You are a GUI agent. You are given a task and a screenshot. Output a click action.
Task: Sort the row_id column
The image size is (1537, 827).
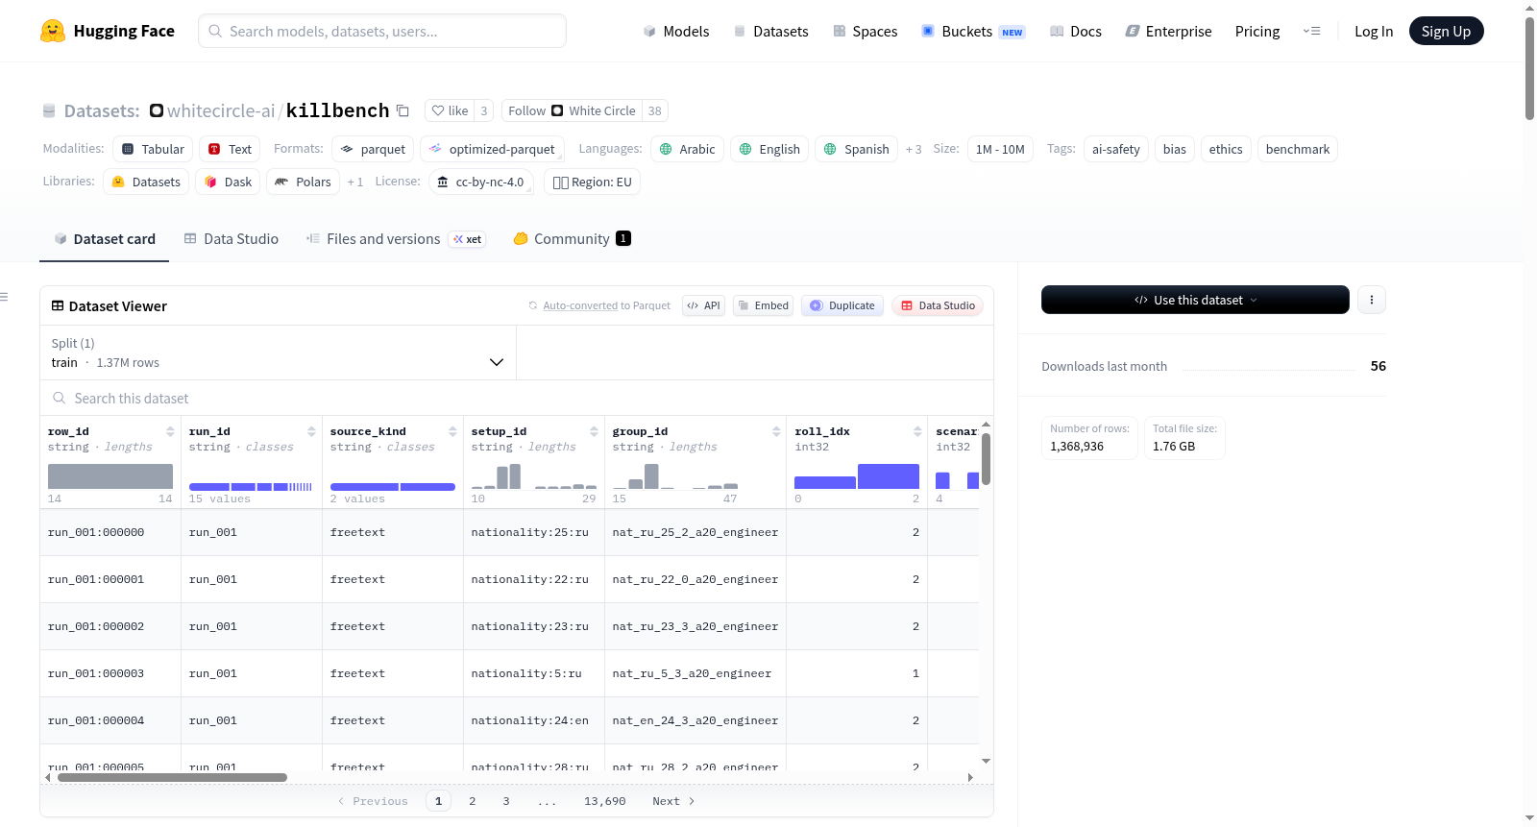(170, 431)
